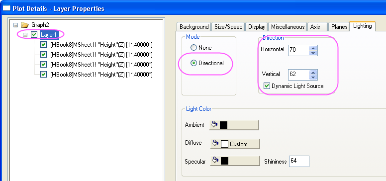Click the Plot Details window title icon
This screenshot has height=181, width=386.
coord(6,8)
